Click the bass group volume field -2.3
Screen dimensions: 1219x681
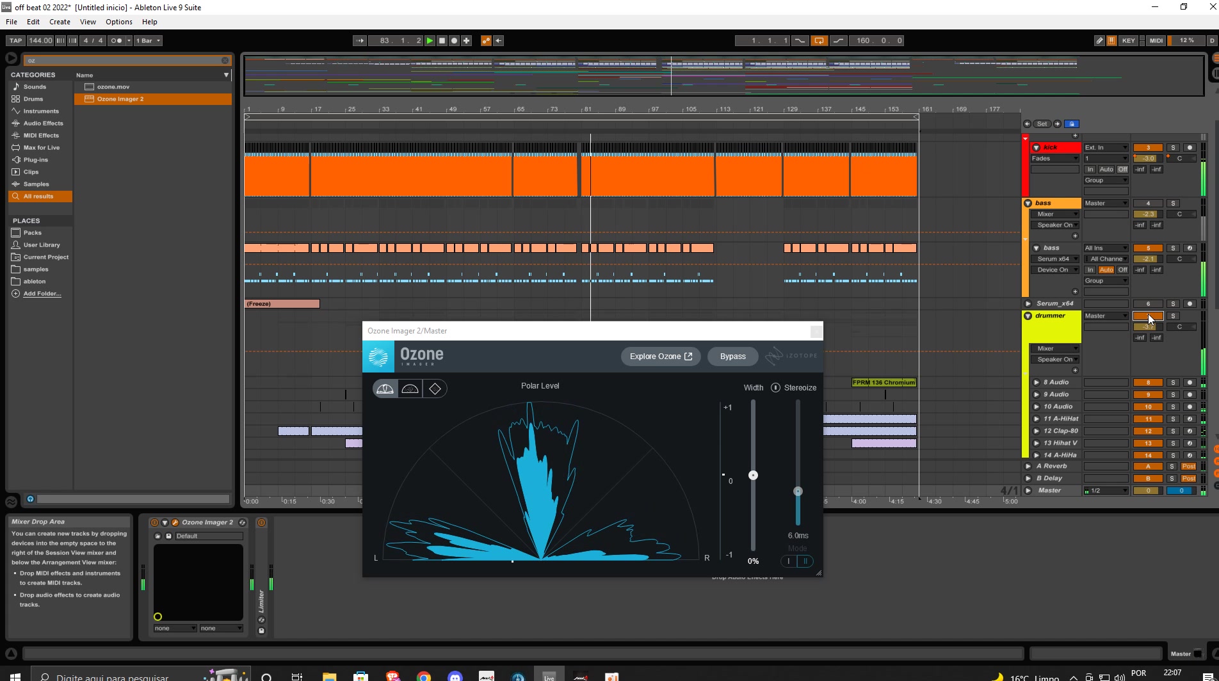tap(1148, 214)
